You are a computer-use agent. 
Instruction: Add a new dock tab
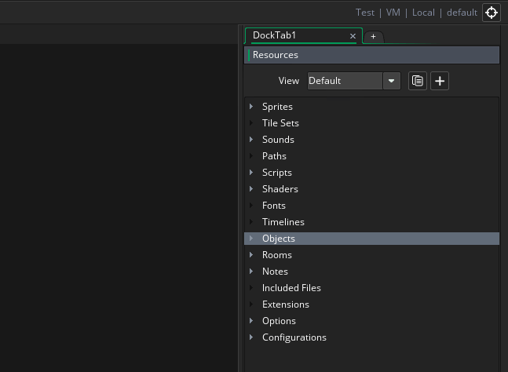tap(373, 37)
